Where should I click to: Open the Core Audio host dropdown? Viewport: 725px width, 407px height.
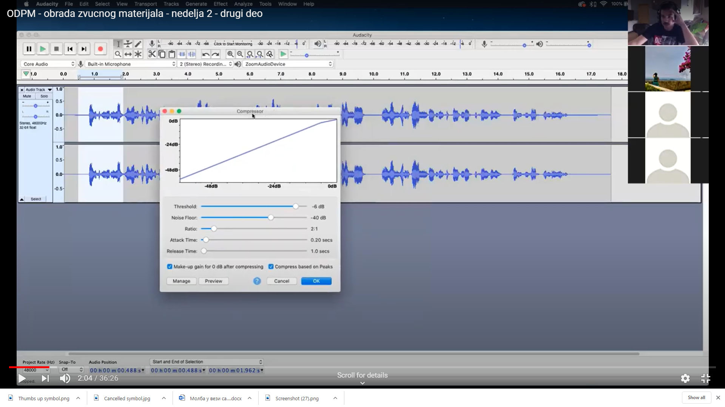pos(48,64)
